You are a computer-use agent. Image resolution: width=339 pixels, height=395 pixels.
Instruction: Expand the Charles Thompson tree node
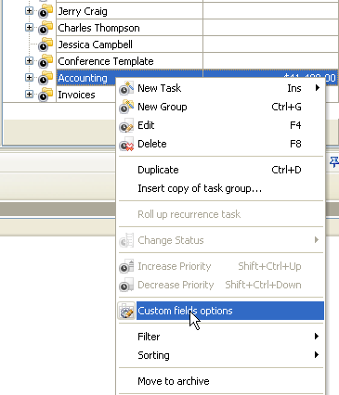tap(29, 28)
